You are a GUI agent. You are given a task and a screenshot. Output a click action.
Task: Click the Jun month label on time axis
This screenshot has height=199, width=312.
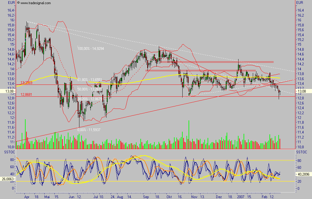pyautogui.click(x=72, y=197)
